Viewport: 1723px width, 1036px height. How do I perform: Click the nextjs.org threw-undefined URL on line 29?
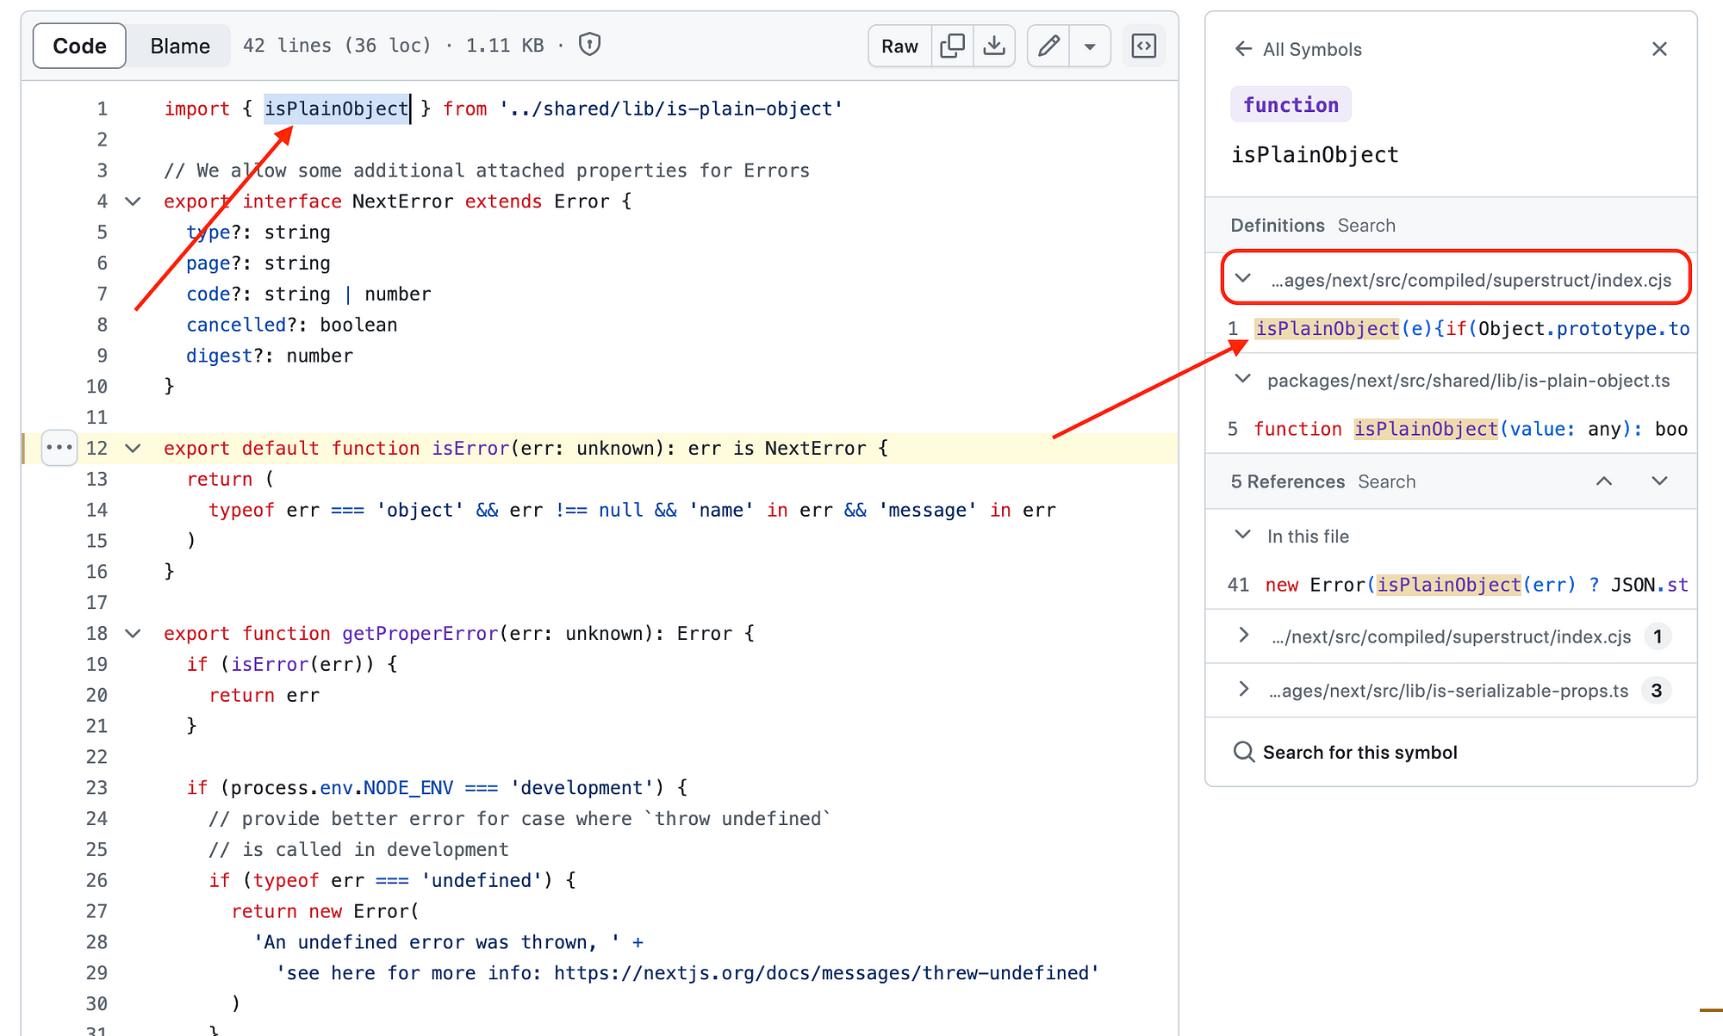[821, 972]
